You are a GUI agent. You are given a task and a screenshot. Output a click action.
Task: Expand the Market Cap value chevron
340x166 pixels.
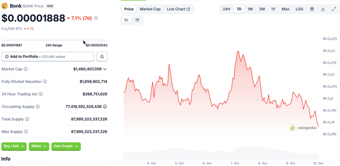[105, 69]
